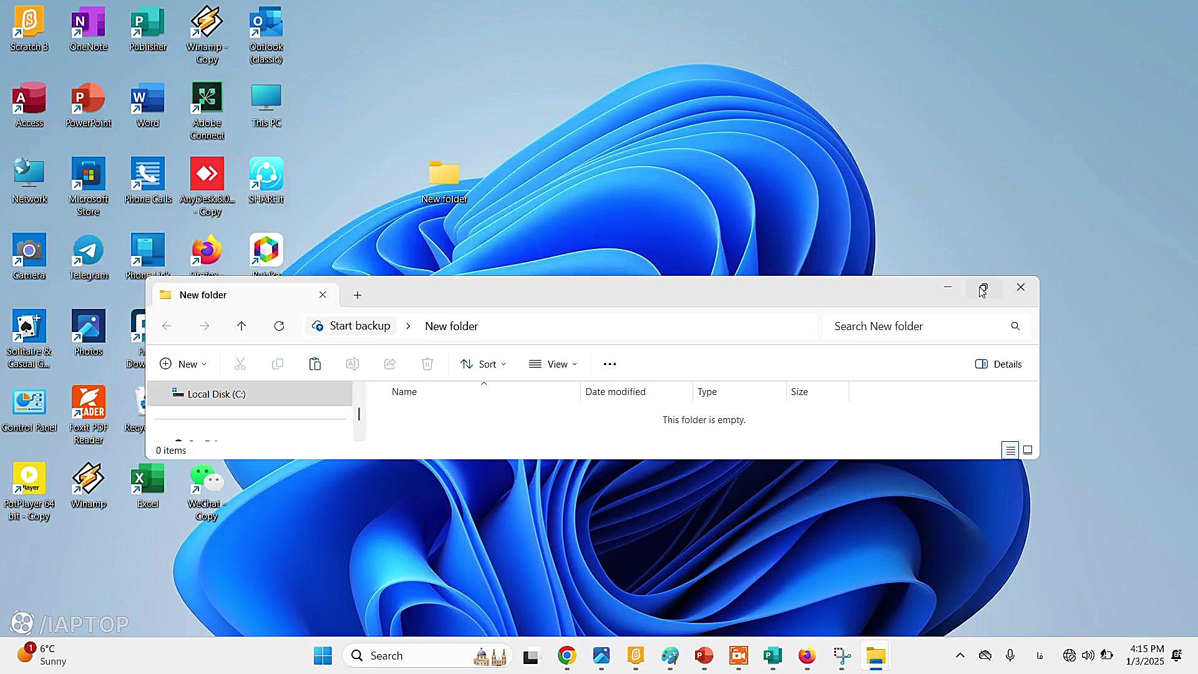Open PowerPoint desktop icon
1198x674 pixels.
89,105
